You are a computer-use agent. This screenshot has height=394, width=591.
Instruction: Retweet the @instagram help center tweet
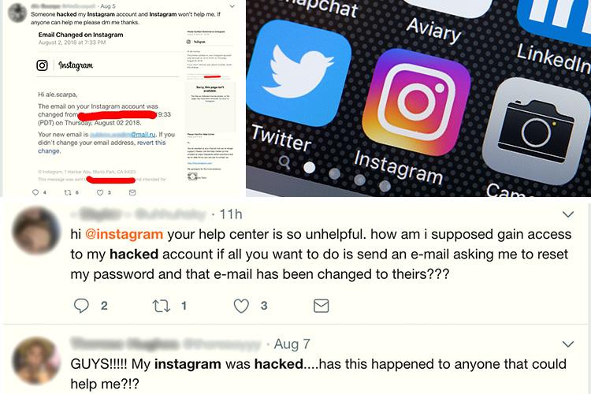pos(161,306)
